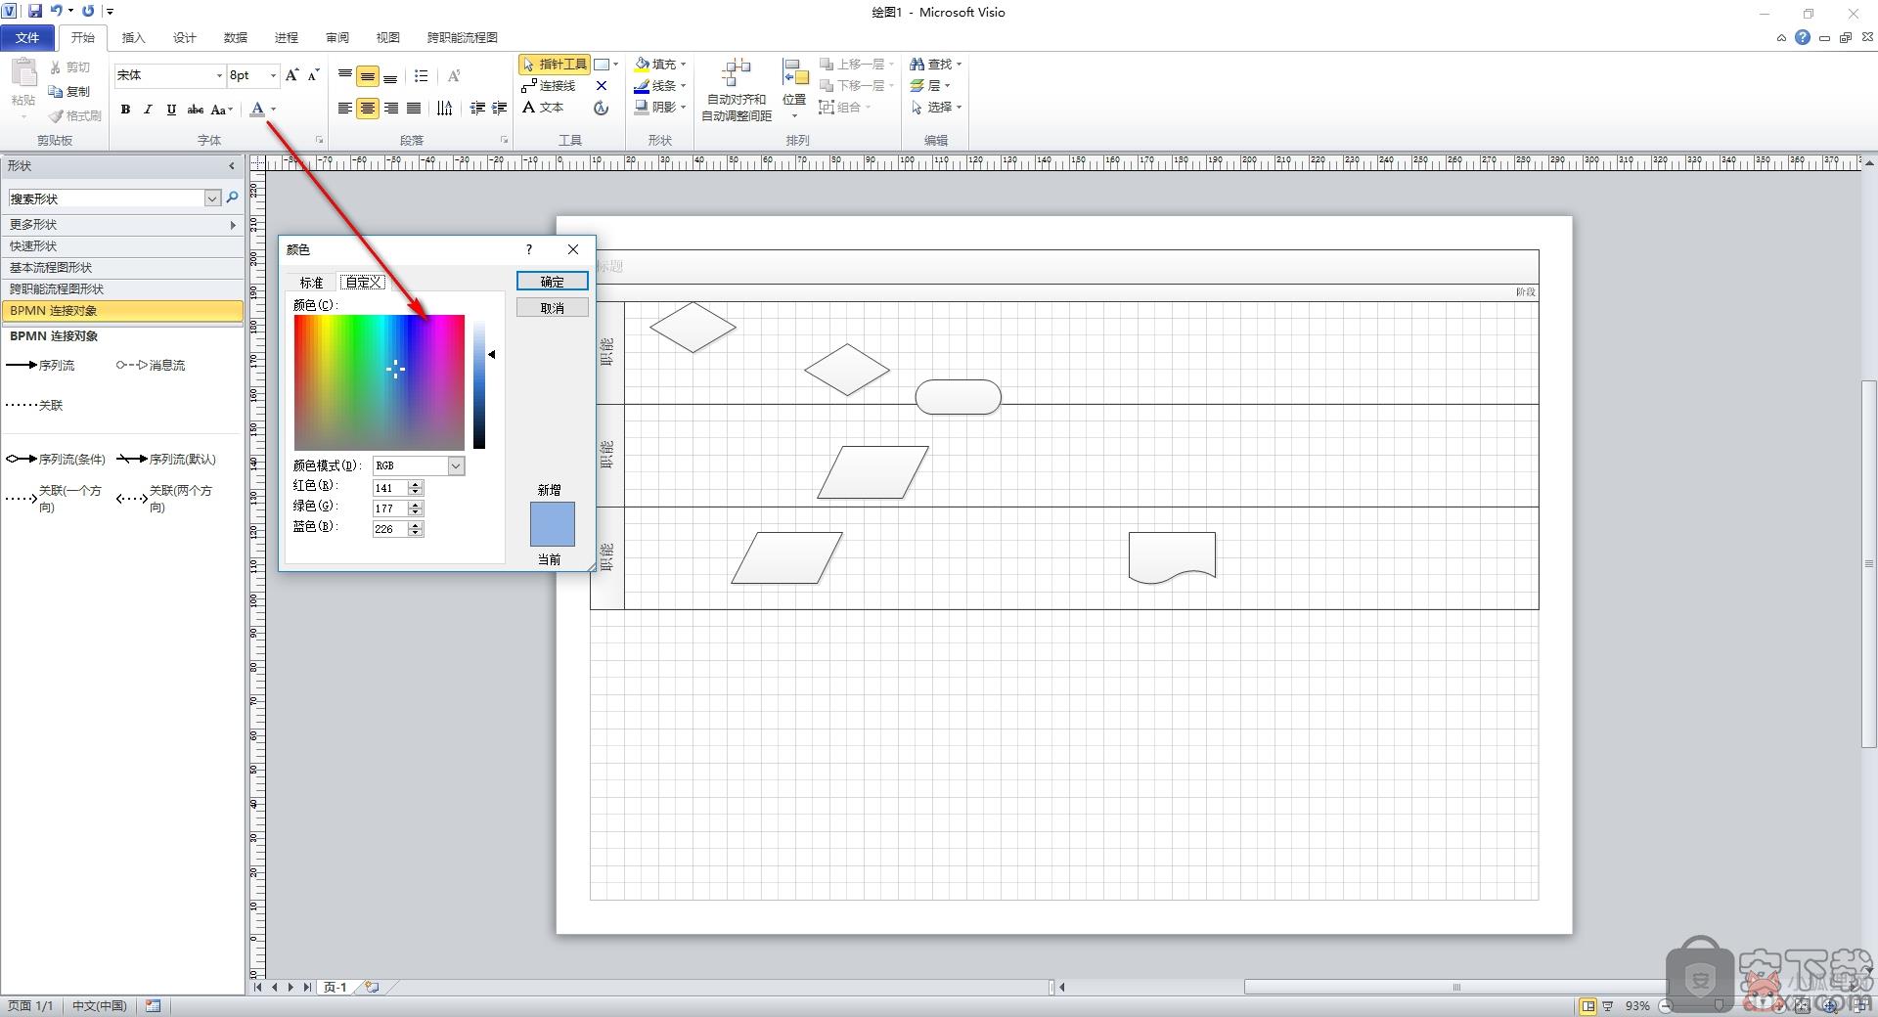The image size is (1878, 1017).
Task: Open the 8pt font size dropdown
Action: tap(273, 75)
